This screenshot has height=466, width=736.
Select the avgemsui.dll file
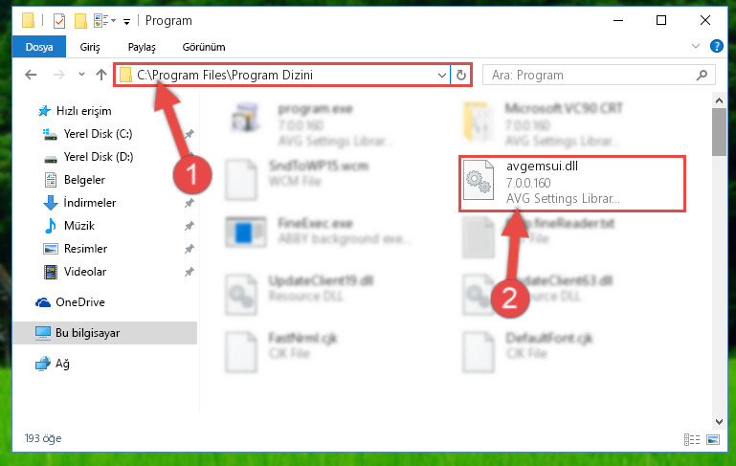[571, 184]
